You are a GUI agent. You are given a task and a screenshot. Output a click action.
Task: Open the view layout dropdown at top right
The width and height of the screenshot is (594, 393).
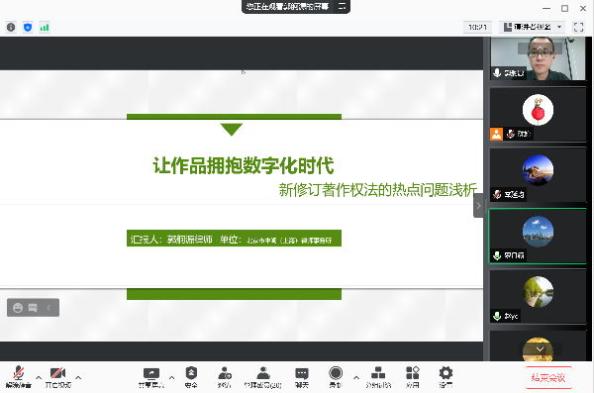point(532,27)
